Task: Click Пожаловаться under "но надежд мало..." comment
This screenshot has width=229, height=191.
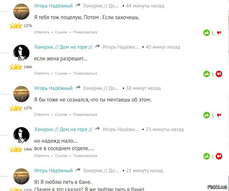Action: point(85,156)
